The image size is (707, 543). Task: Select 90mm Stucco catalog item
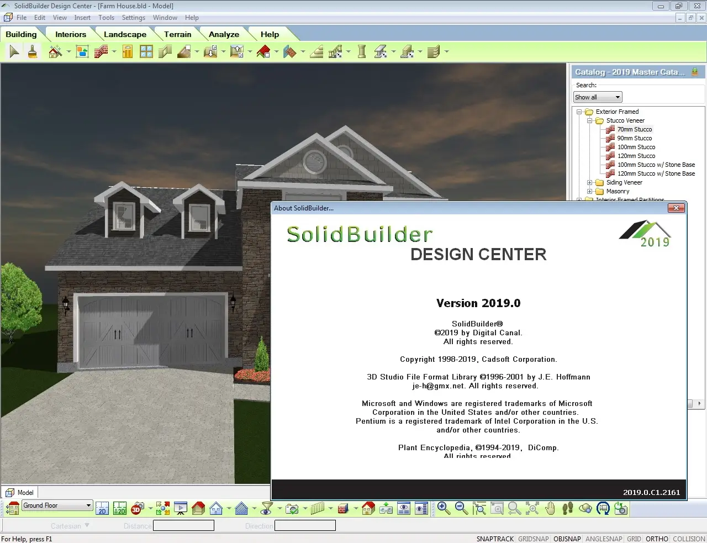pos(635,138)
